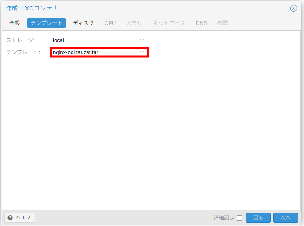The height and width of the screenshot is (226, 304).
Task: Open the ディスク tab
Action: pyautogui.click(x=83, y=23)
